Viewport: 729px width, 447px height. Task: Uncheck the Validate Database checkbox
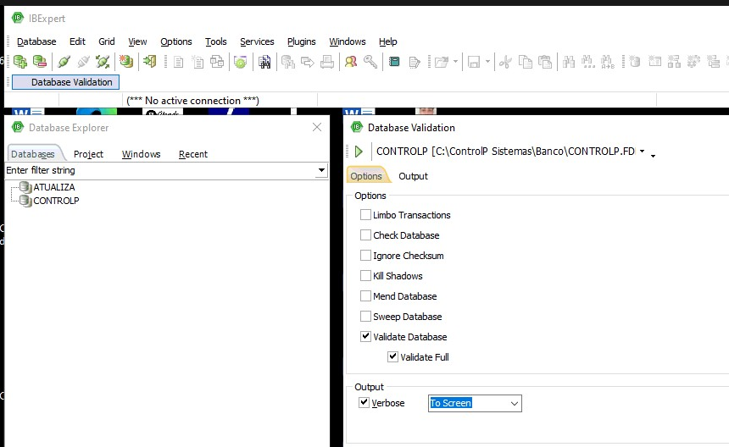point(365,337)
